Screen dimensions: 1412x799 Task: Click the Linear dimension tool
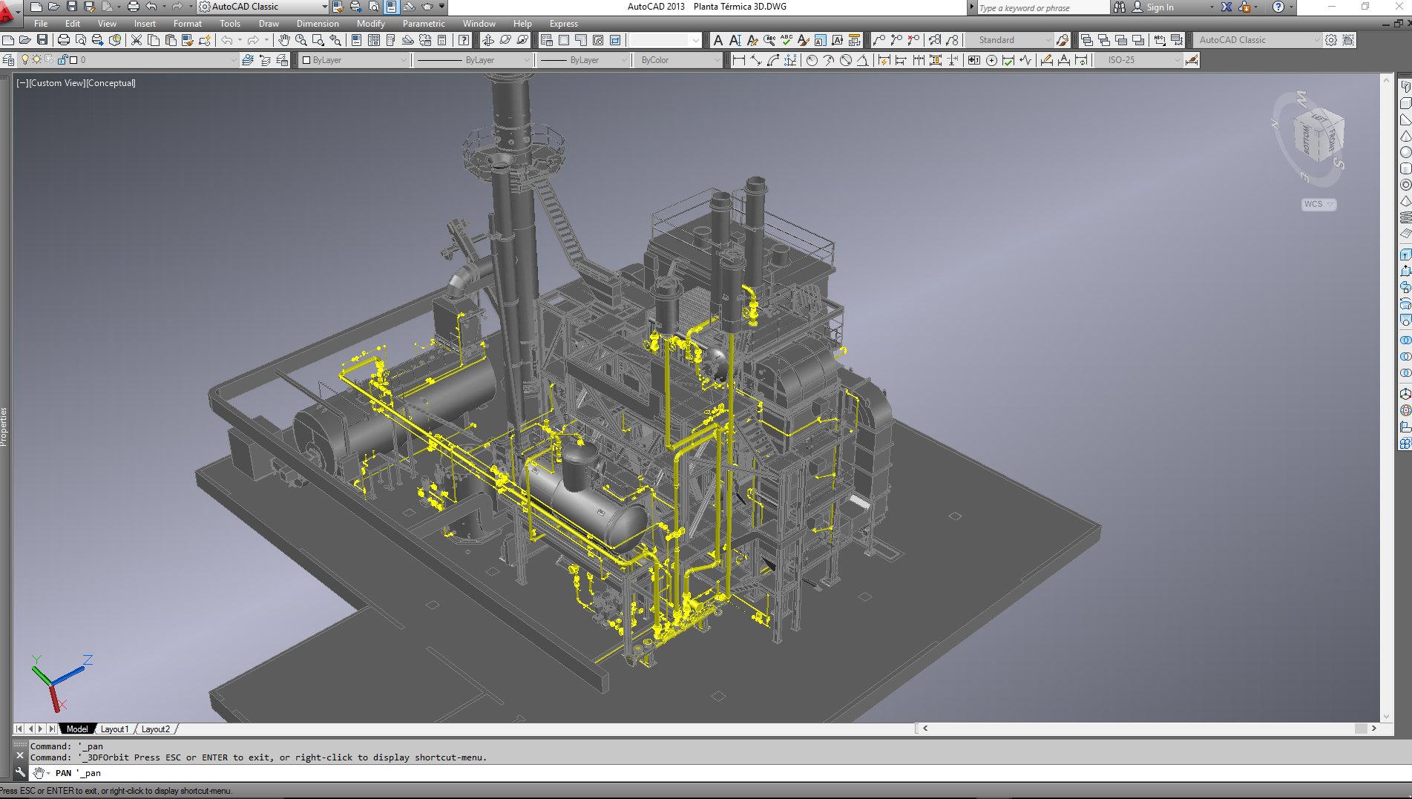click(738, 60)
